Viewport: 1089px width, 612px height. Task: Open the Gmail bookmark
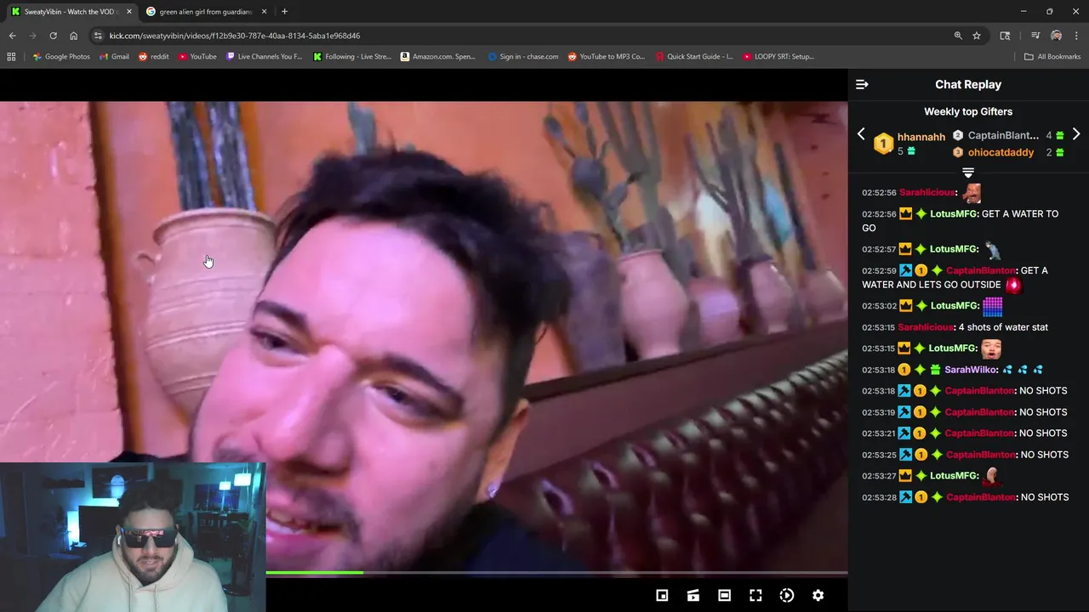coord(114,57)
